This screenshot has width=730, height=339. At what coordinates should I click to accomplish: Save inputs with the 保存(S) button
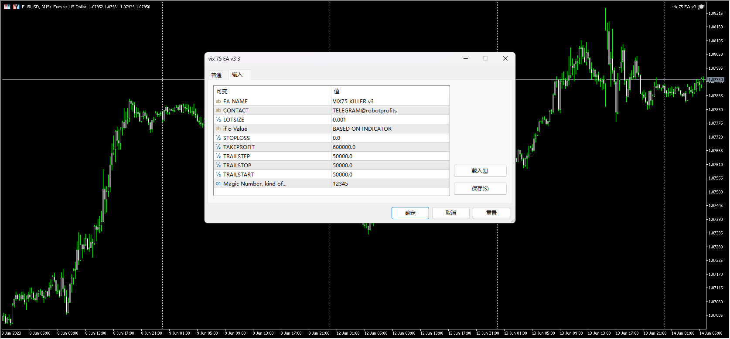coord(480,189)
